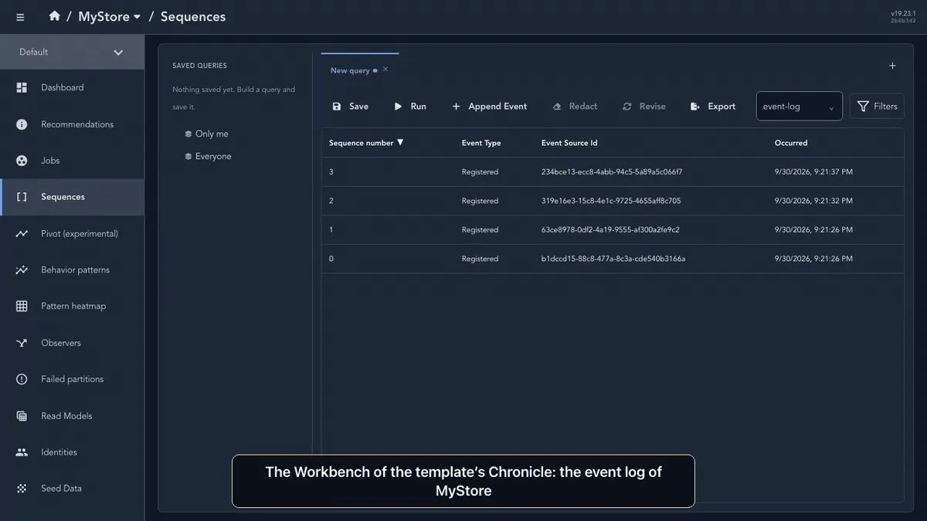Expand the MyStore breadcrumb dropdown

coord(110,17)
